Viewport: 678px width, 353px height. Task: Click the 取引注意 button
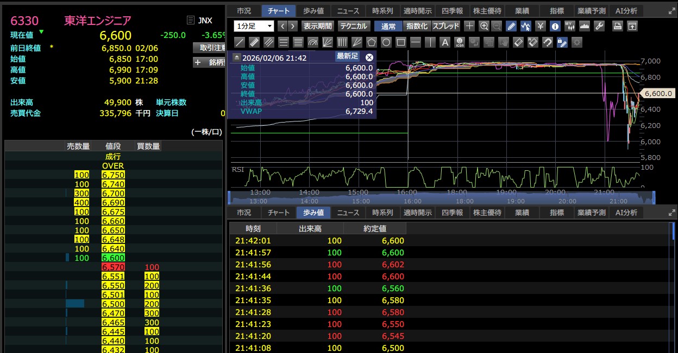pyautogui.click(x=209, y=48)
